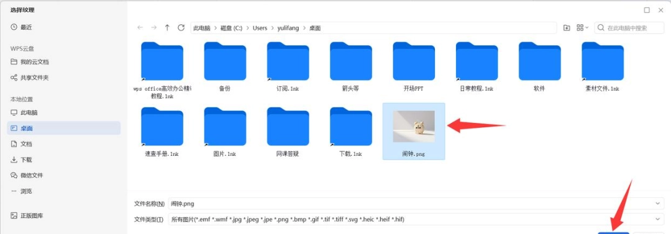The width and height of the screenshot is (671, 234).
Task: Close the 选择纹理 dialog
Action: pos(660,10)
